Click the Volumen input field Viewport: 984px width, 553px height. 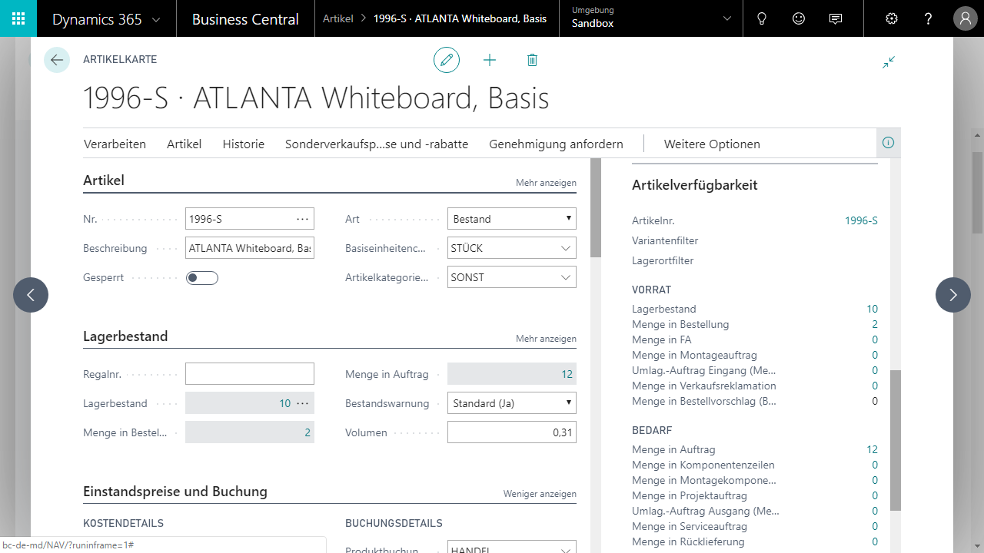(512, 432)
